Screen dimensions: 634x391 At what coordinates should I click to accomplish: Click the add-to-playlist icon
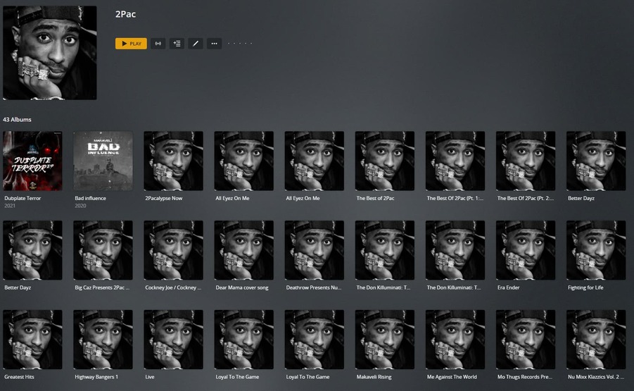177,43
